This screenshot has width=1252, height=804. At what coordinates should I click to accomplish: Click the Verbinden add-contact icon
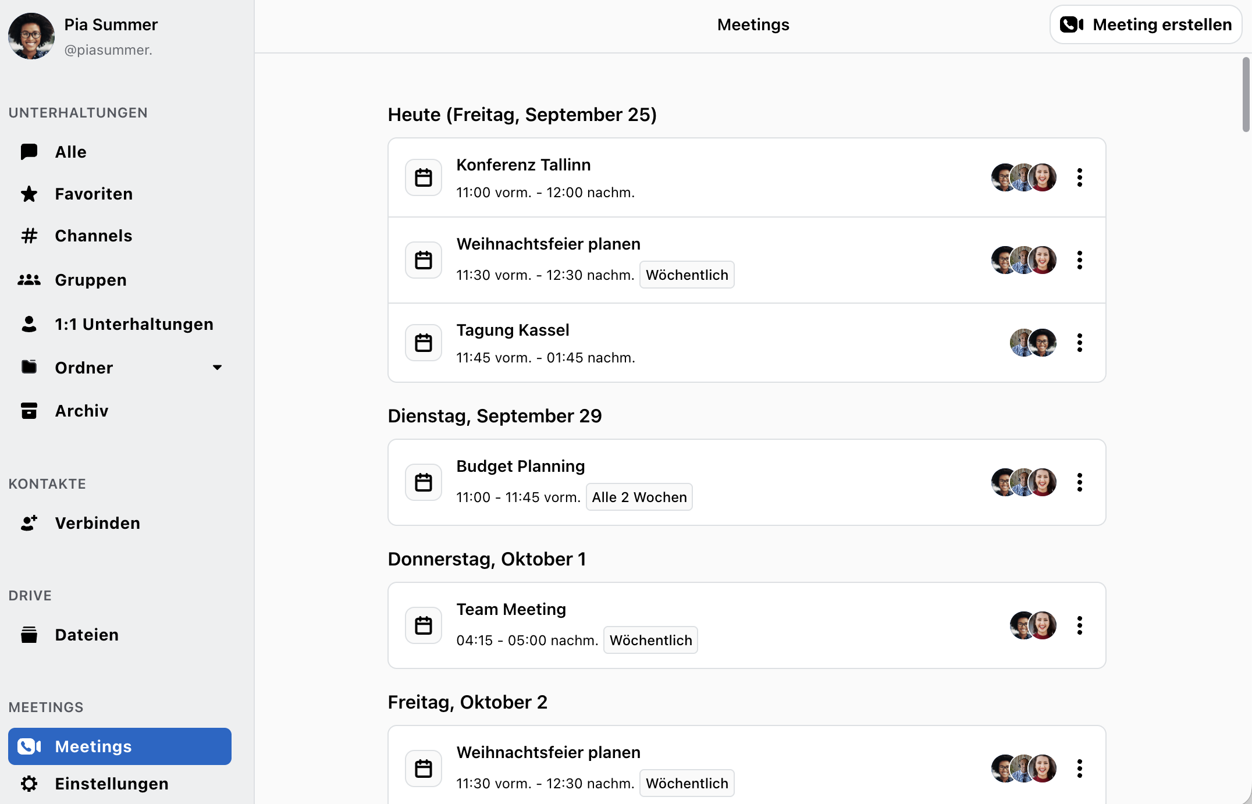point(29,523)
